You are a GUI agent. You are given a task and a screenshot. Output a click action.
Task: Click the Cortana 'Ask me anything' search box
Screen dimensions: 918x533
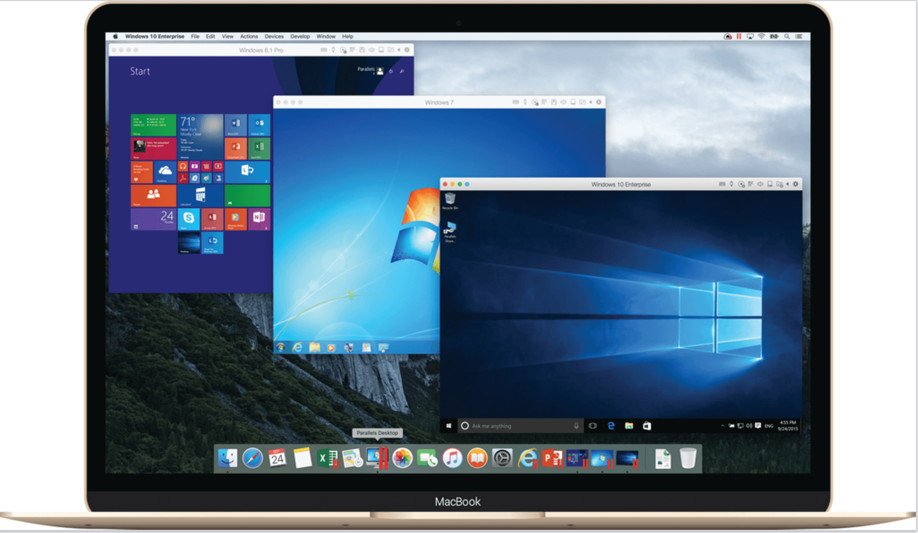click(520, 426)
